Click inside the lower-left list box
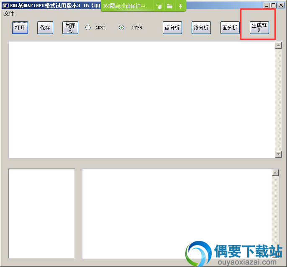The width and height of the screenshot is (287, 267). [42, 214]
